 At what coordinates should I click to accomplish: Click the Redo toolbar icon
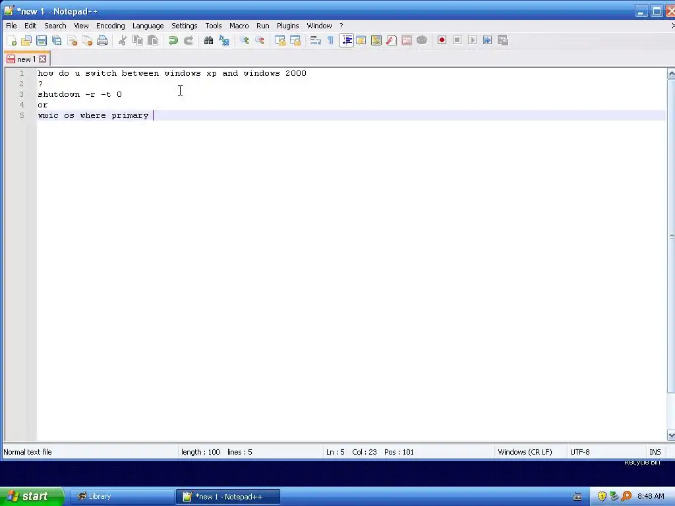pyautogui.click(x=188, y=40)
